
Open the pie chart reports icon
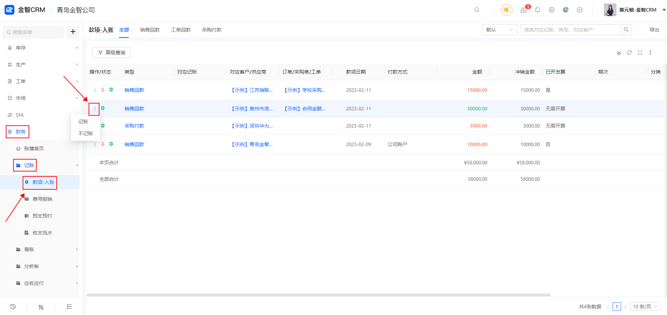click(x=566, y=10)
